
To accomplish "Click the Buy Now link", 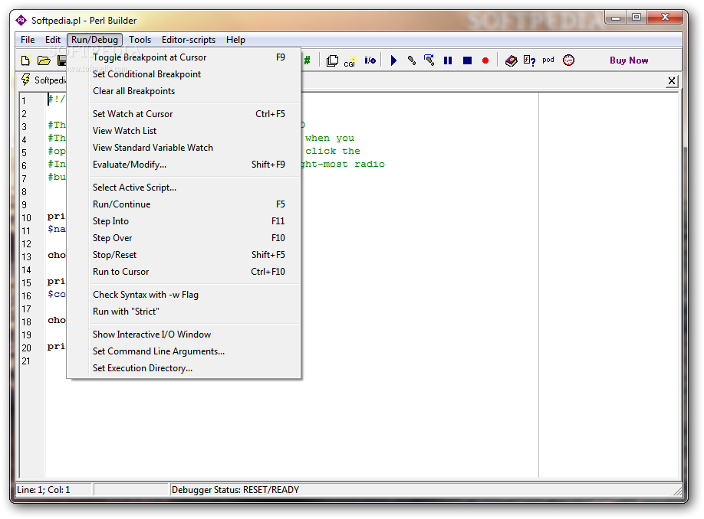I will coord(629,60).
